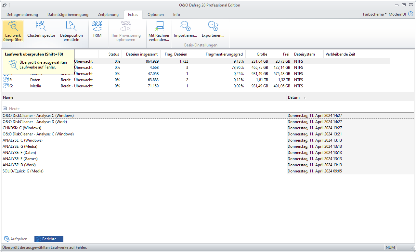Image resolution: width=416 pixels, height=252 pixels.
Task: Select report ANALYSE: C (Windows)
Action: [208, 140]
